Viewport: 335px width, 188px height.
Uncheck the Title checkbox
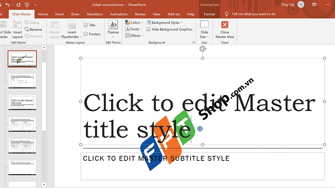[x=86, y=25]
